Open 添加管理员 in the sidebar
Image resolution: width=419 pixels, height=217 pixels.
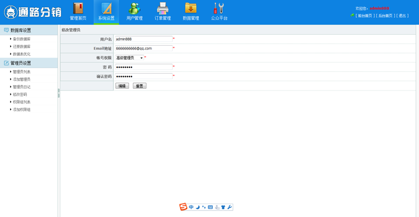[22, 79]
